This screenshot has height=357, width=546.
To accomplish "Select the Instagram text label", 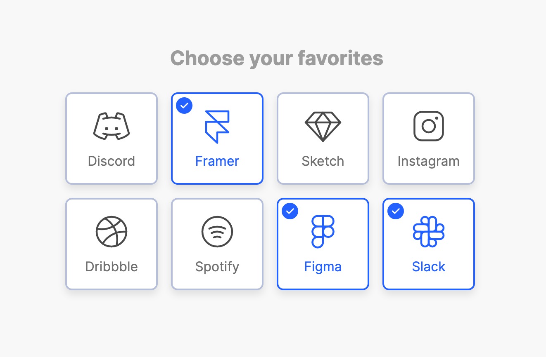I will pos(429,161).
